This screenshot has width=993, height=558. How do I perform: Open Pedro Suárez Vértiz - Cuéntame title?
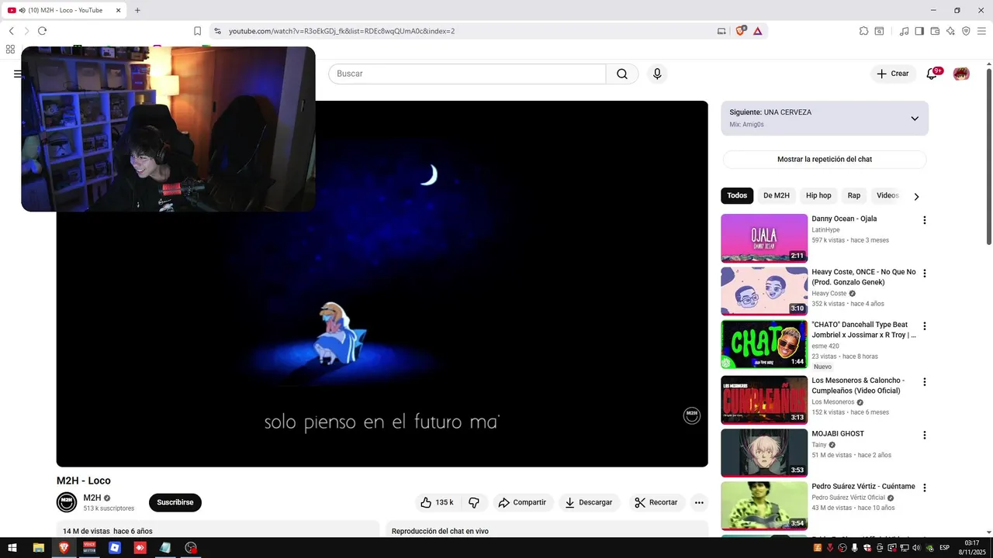pos(863,487)
